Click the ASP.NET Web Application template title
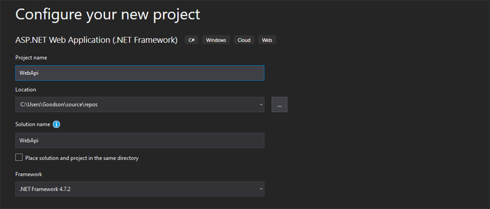Screen dimensions: 490x209 (96, 40)
